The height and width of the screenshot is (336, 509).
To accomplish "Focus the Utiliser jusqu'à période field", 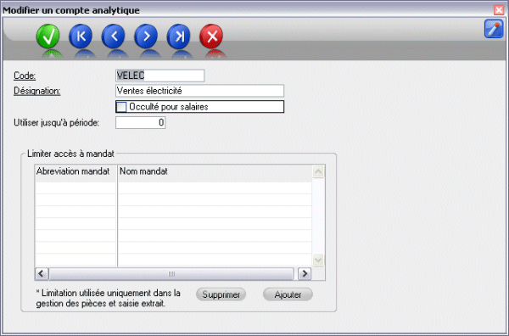I will (141, 123).
